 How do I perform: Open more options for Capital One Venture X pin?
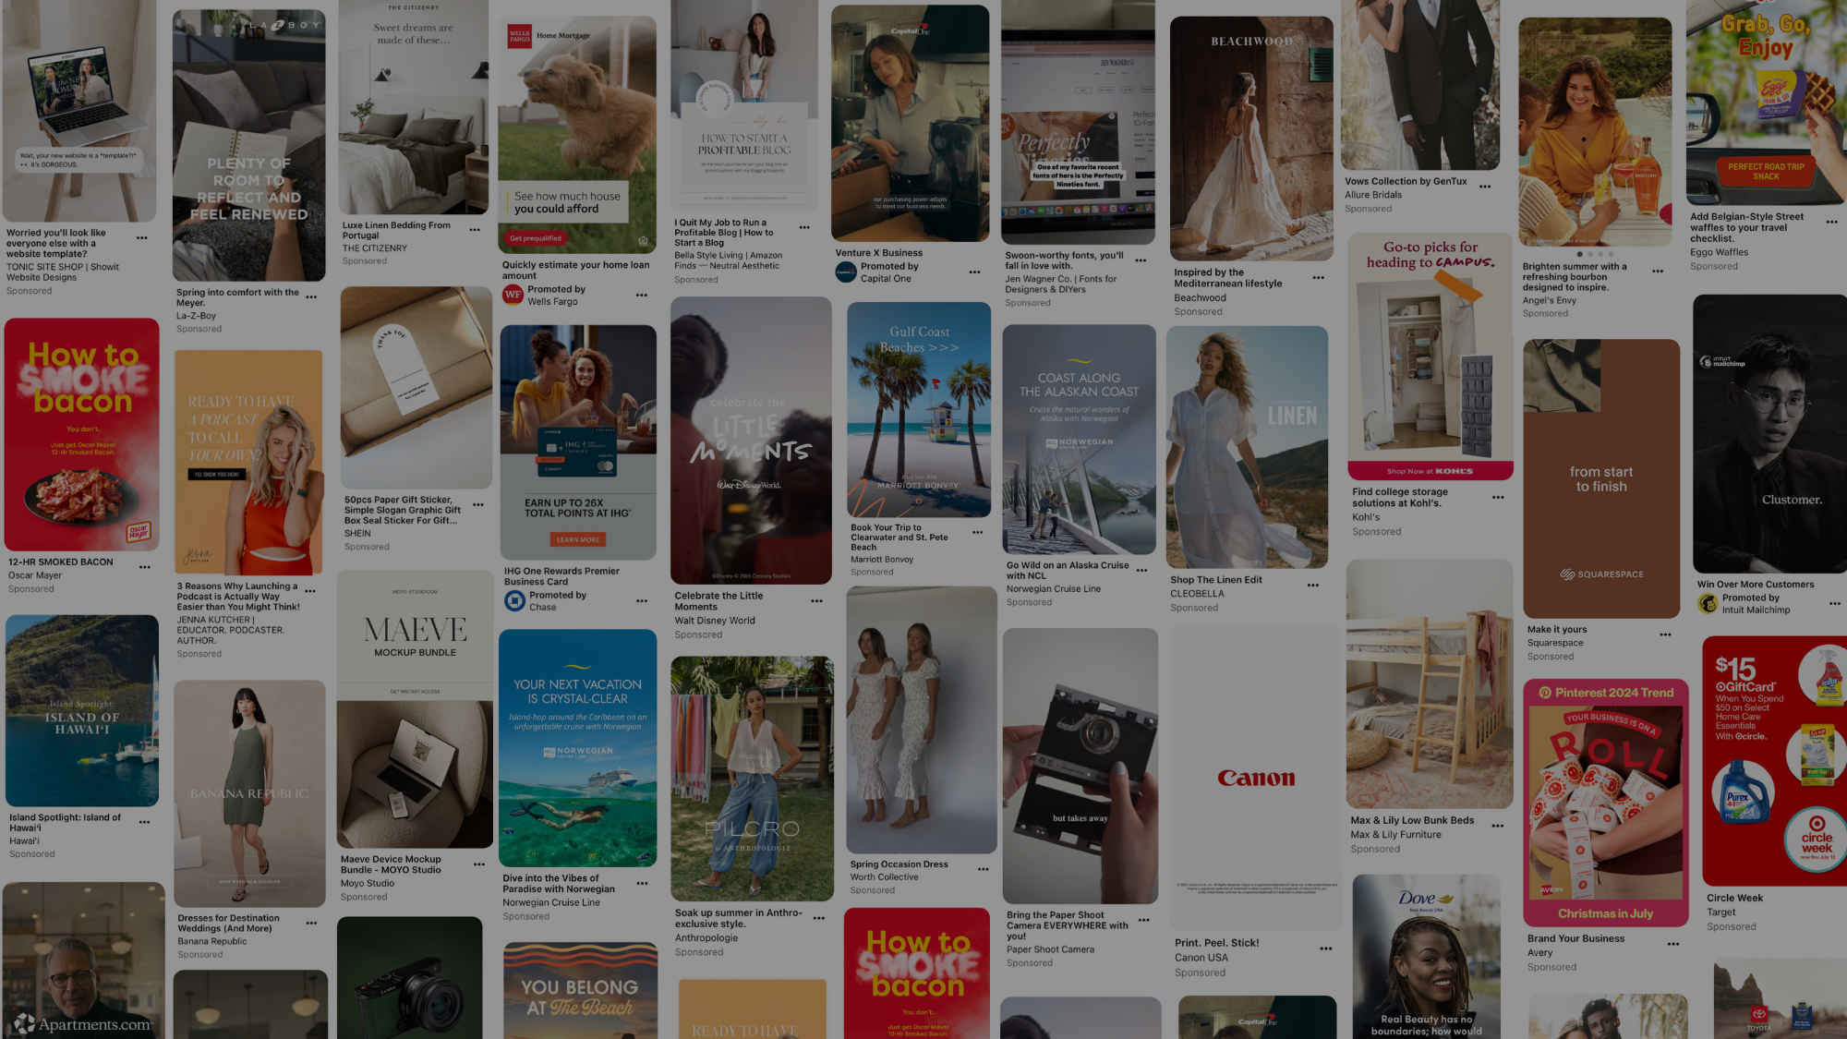pos(974,272)
